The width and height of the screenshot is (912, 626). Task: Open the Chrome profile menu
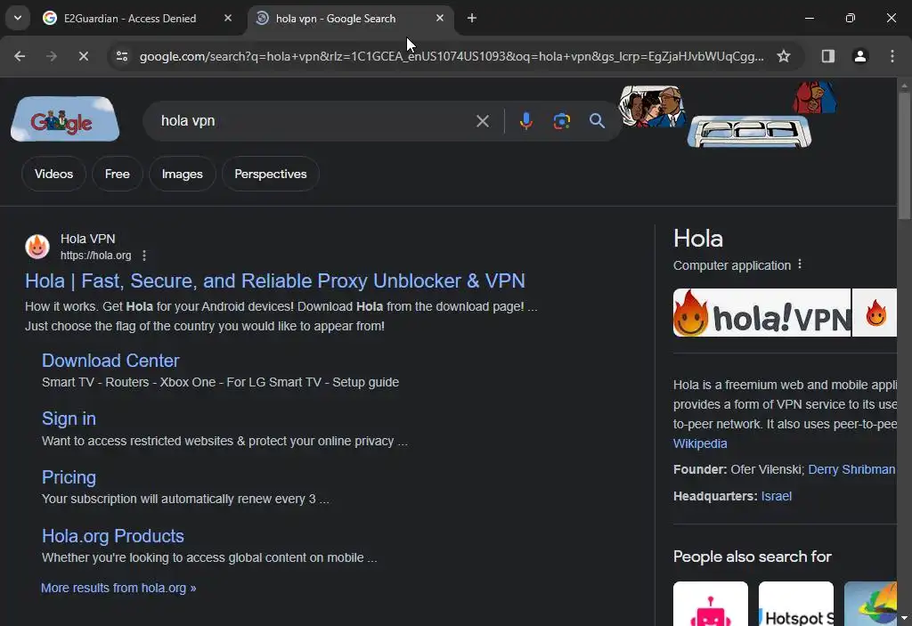859,56
